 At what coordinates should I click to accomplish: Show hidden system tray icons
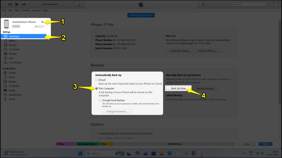tap(244, 154)
